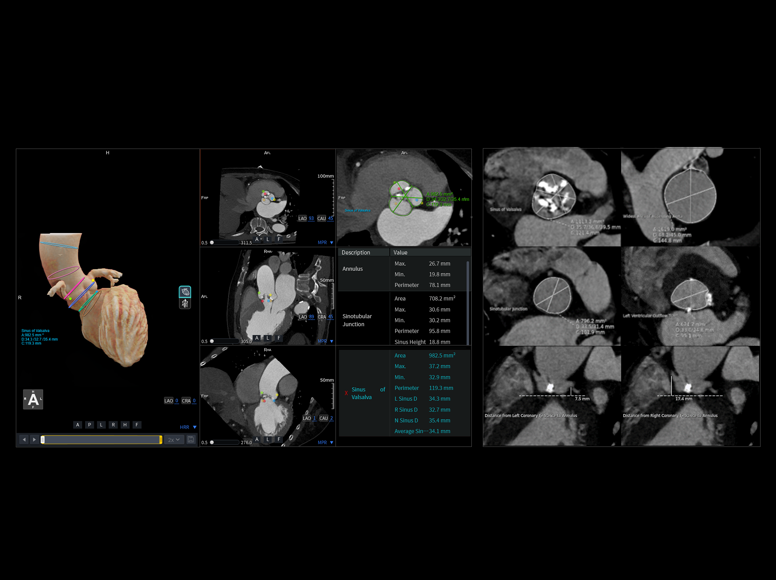The height and width of the screenshot is (580, 776).
Task: Click the save cine icon
Action: 191,439
